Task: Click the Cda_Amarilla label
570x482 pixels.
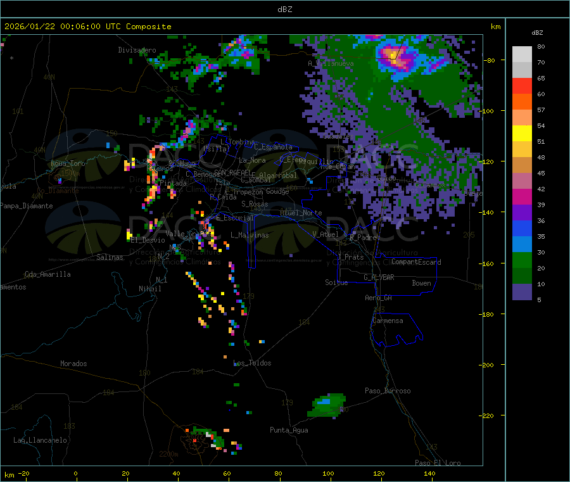Action: [x=47, y=274]
